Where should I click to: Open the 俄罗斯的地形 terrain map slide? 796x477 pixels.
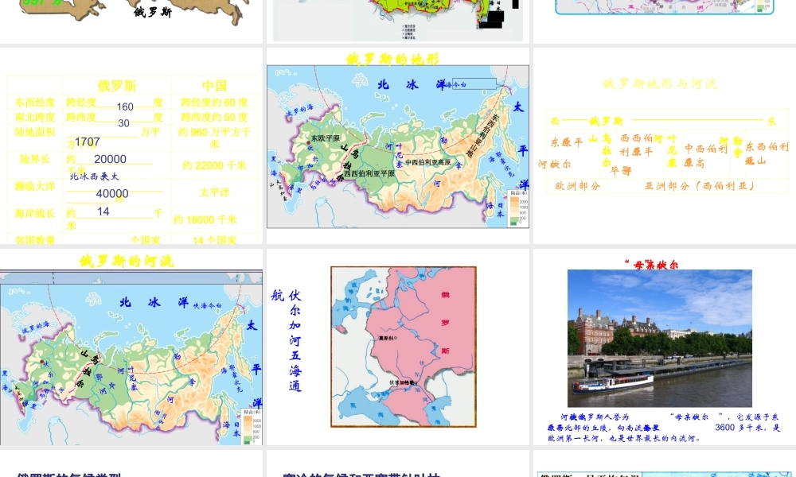(x=398, y=146)
